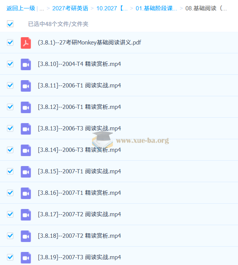Click video icon for 3.8.11 2006-T1 阅读实战

(x=26, y=86)
